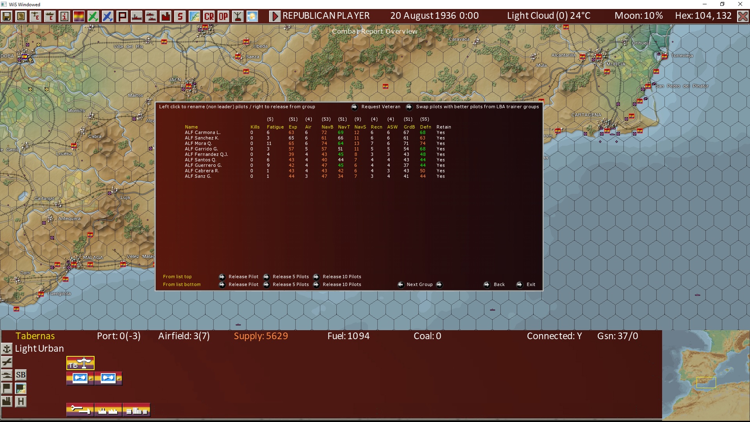This screenshot has width=750, height=422.
Task: Open the green aircraft toolbar button
Action: coord(93,16)
